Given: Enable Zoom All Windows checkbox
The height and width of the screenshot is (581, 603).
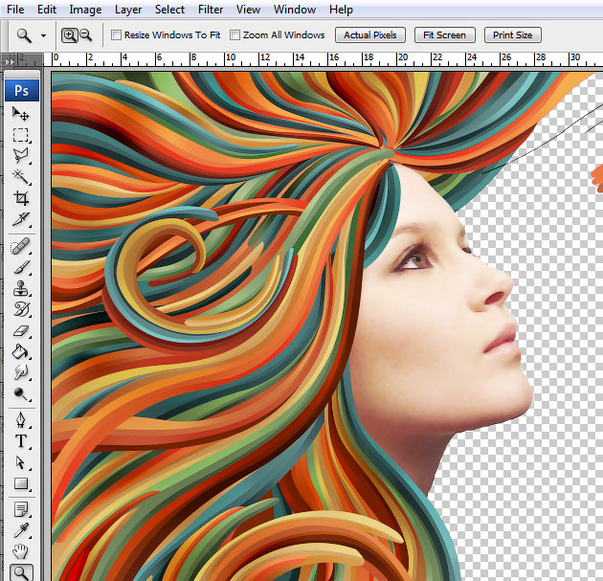Looking at the screenshot, I should tap(234, 35).
